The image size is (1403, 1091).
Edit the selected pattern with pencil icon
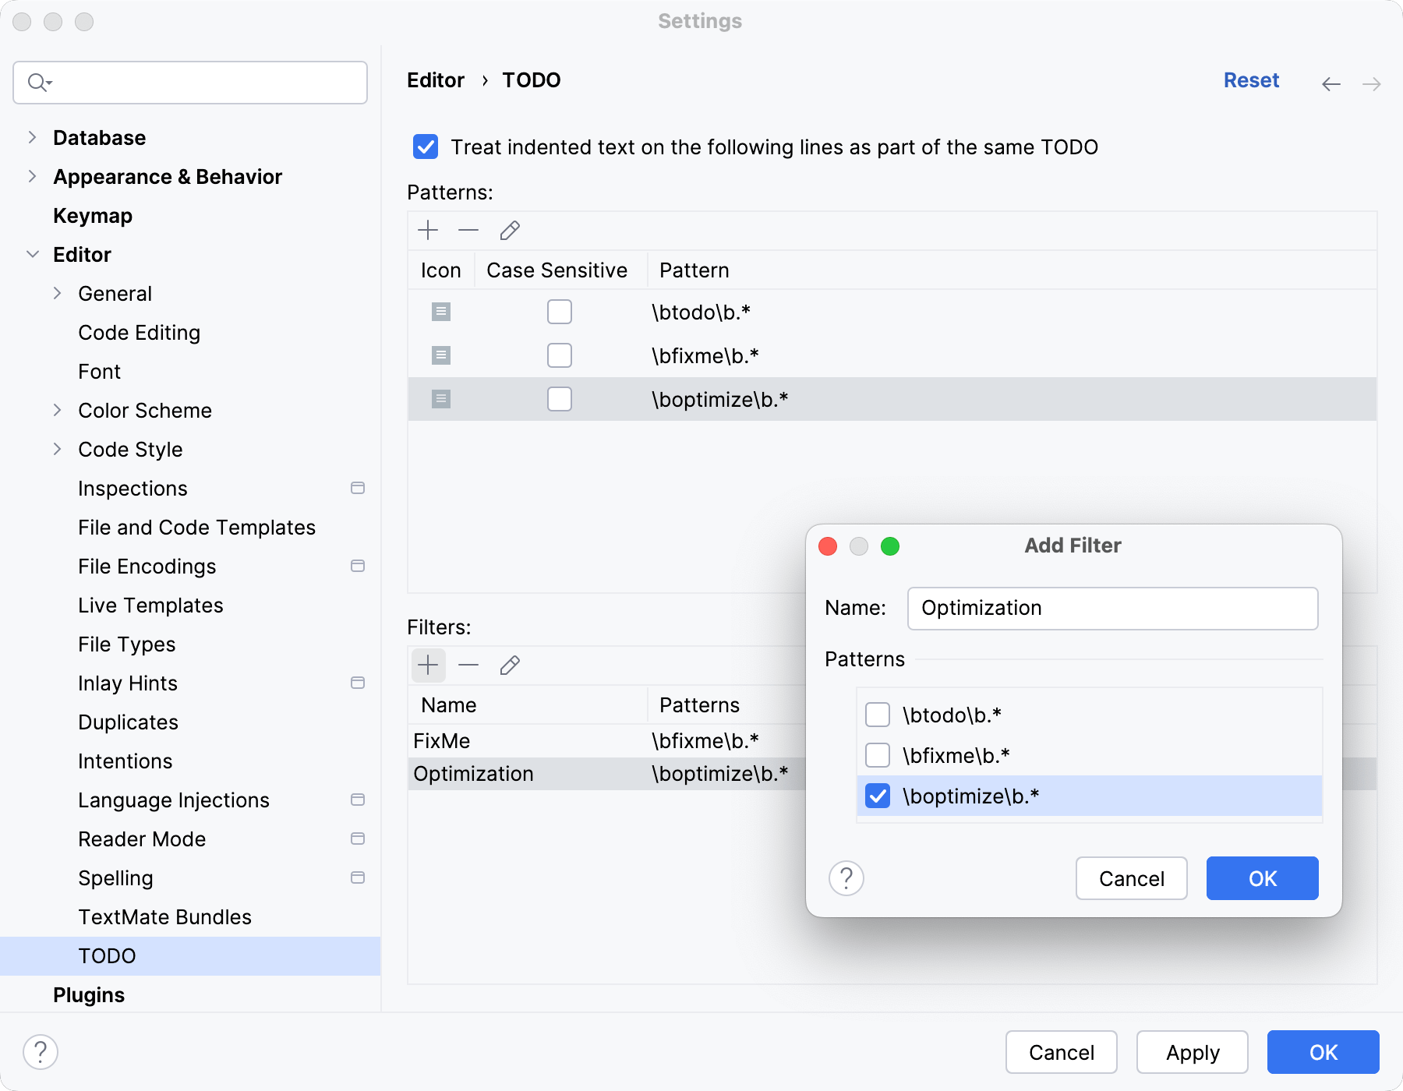tap(510, 231)
